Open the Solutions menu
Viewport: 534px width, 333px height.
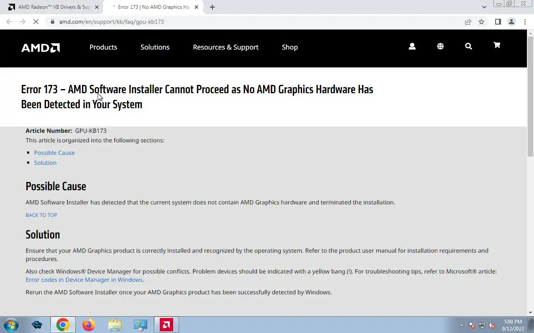click(x=155, y=47)
